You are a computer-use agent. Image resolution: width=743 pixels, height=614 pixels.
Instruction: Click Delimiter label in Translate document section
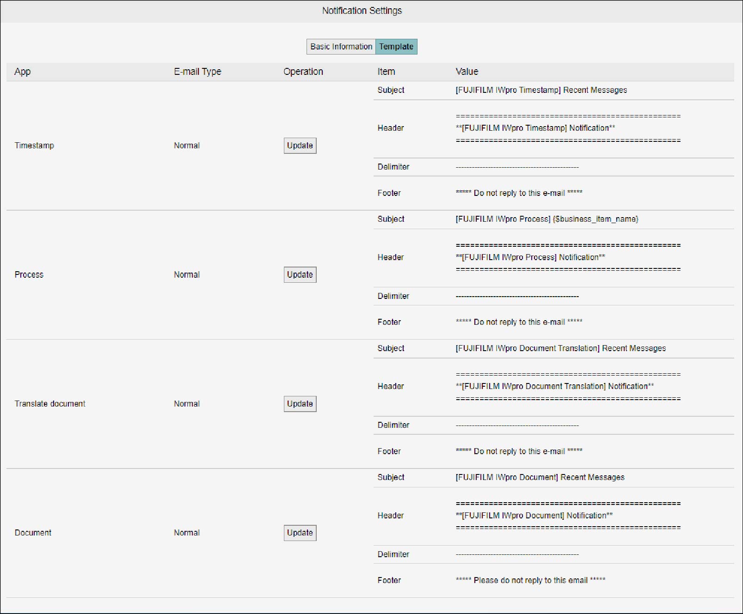(393, 425)
